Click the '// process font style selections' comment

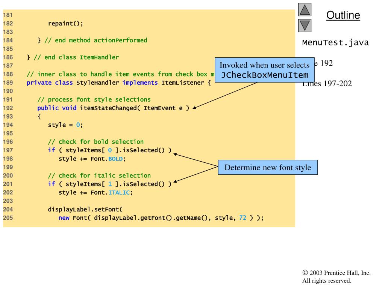click(x=94, y=100)
